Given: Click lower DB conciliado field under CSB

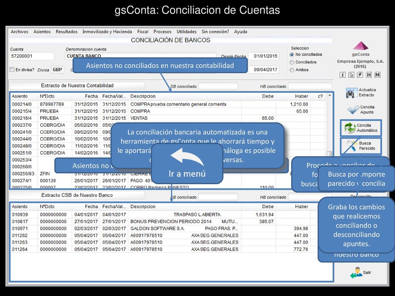Looking at the screenshot, I should pyautogui.click(x=218, y=197).
